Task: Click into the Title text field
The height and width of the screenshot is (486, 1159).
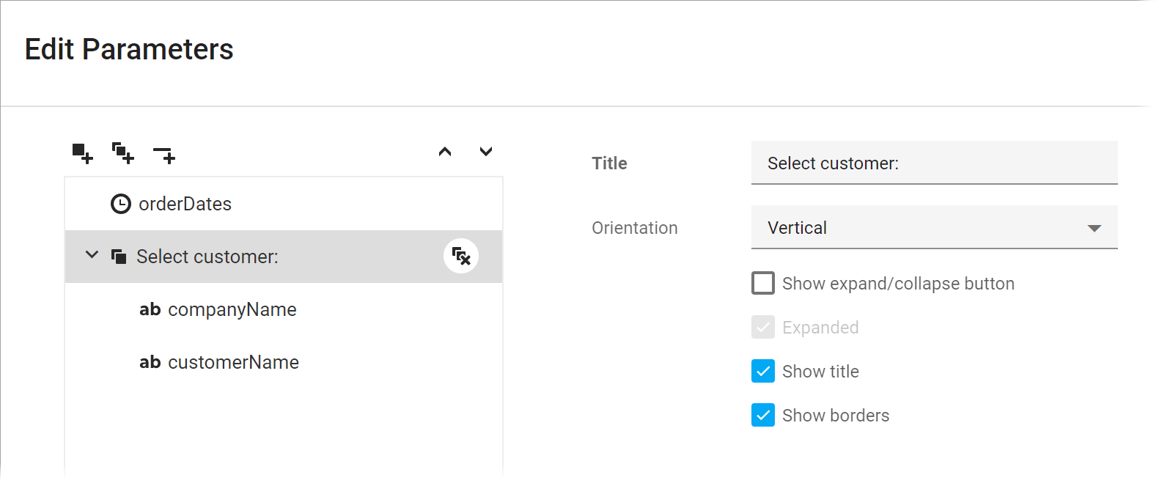Action: point(934,163)
